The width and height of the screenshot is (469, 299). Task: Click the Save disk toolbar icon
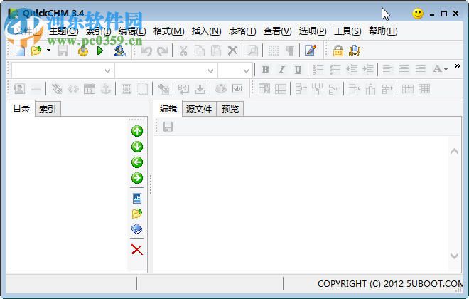coord(63,51)
